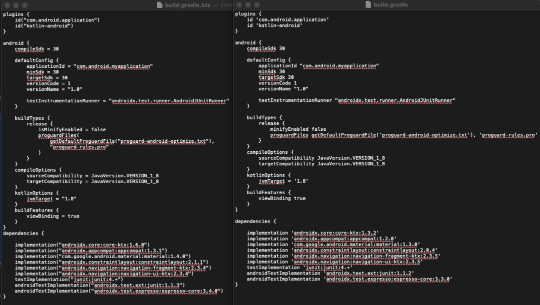540x305 pixels.
Task: Click "versionCode 1" in build.gradle window
Action: pos(277,83)
